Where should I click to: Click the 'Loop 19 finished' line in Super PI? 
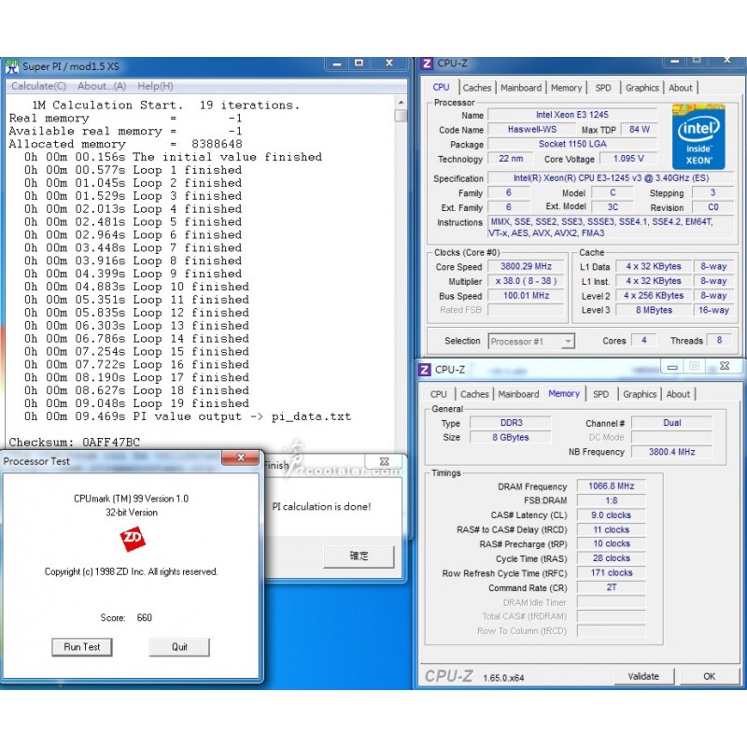click(136, 403)
